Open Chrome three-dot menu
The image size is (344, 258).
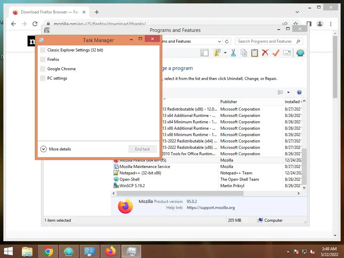point(331,24)
